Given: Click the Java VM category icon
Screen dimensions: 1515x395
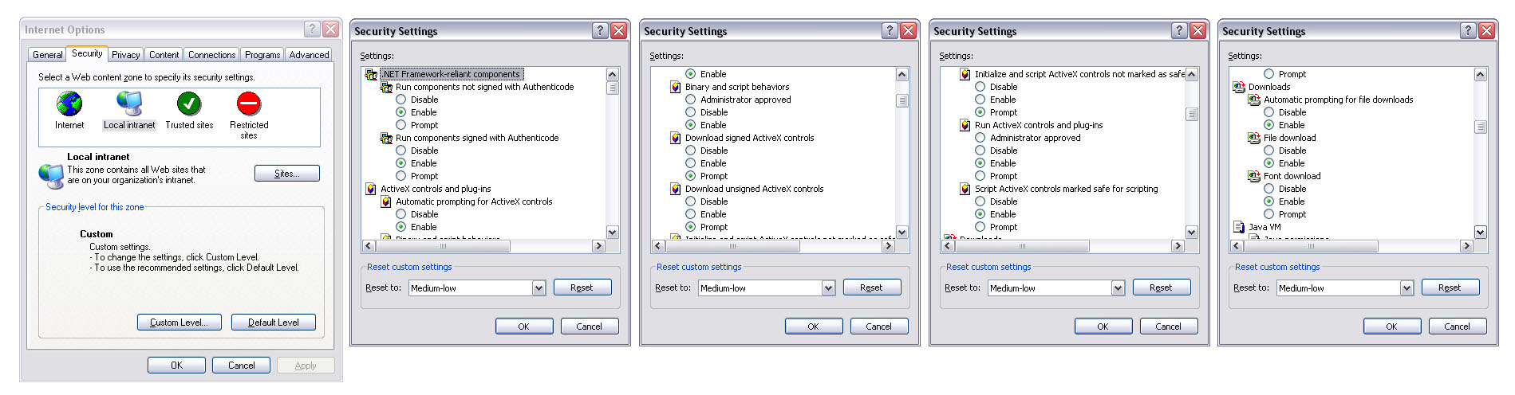Looking at the screenshot, I should point(1239,227).
